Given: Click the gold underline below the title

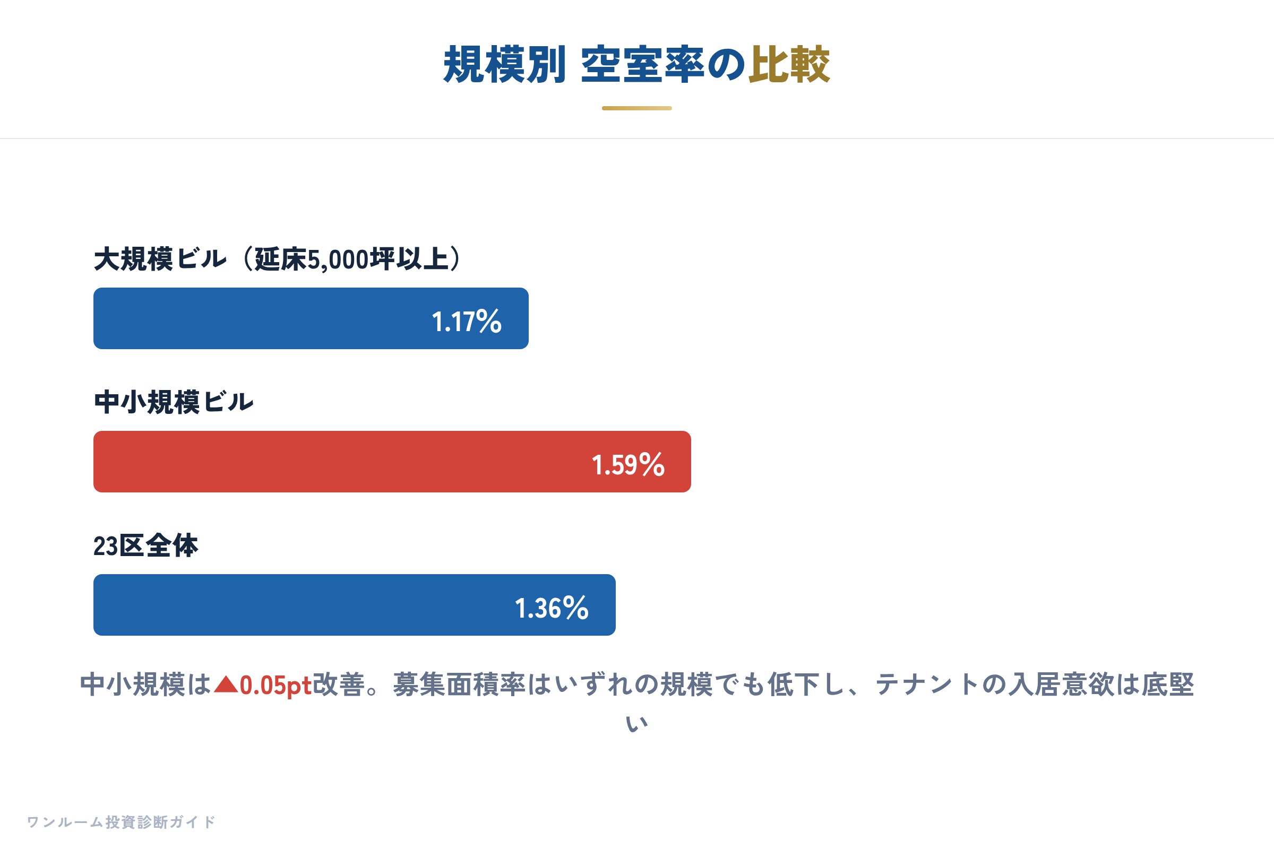Looking at the screenshot, I should pyautogui.click(x=637, y=108).
